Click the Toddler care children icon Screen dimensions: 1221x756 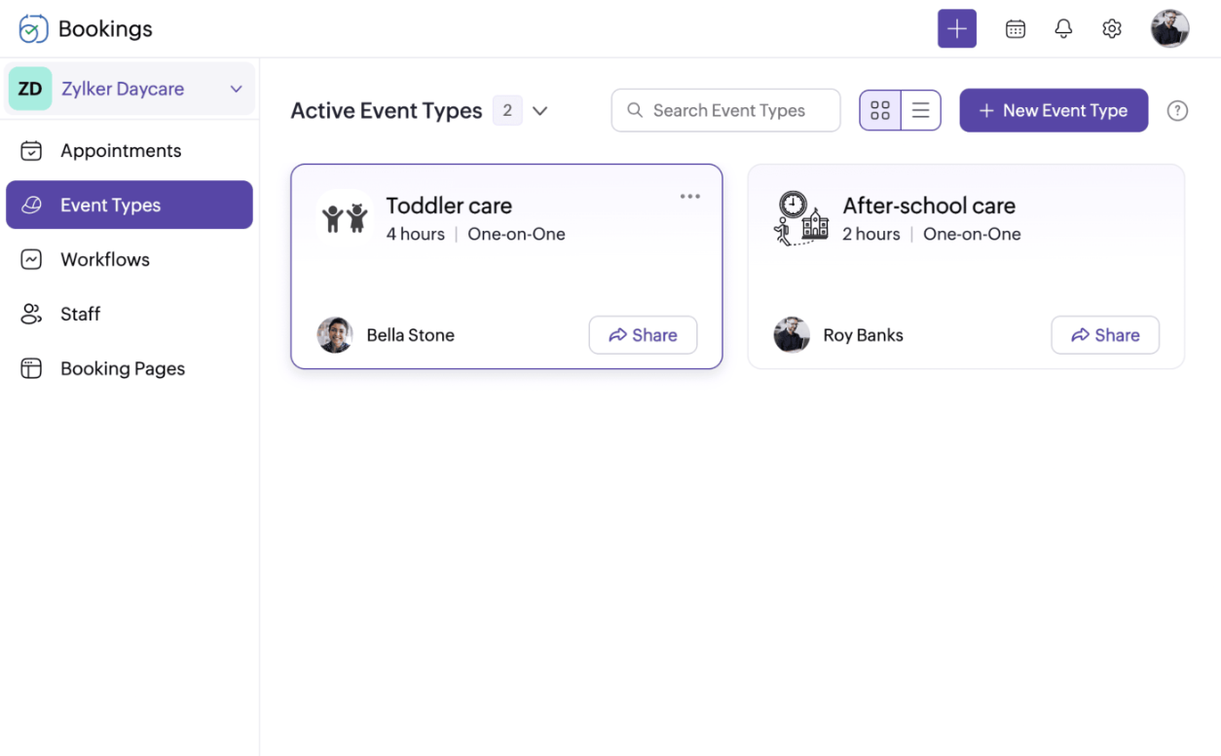(345, 218)
